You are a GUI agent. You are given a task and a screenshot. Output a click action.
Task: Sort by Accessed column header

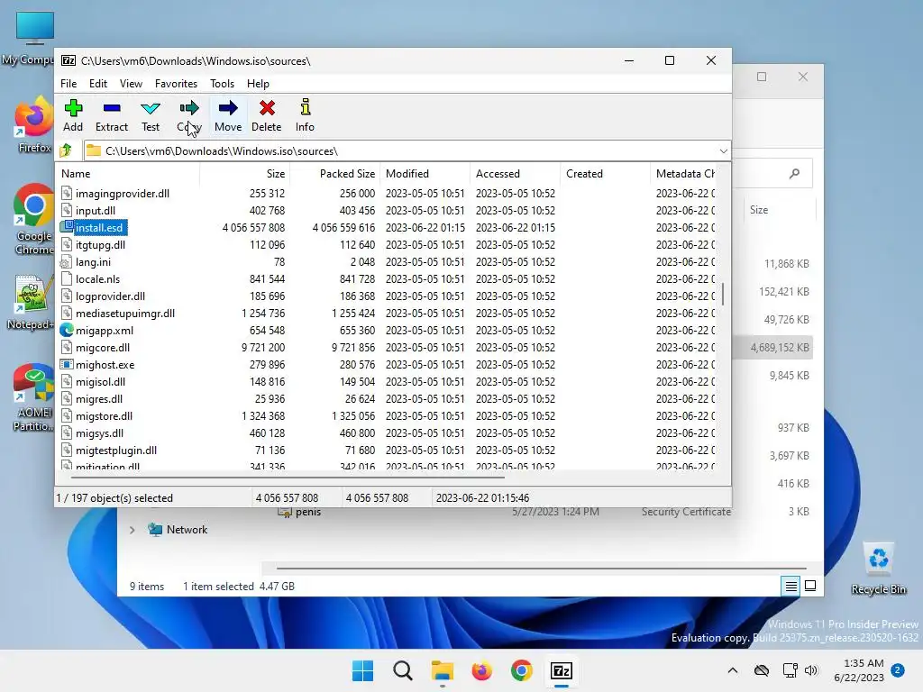(x=515, y=174)
